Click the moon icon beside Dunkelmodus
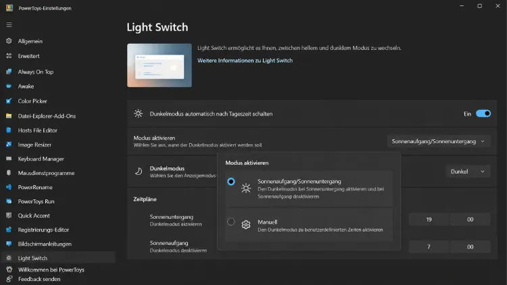Image resolution: width=507 pixels, height=285 pixels. click(x=139, y=172)
